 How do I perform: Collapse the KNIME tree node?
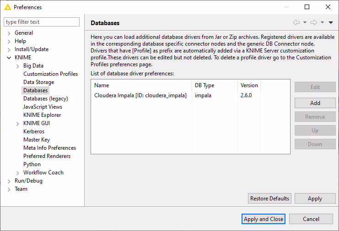[9, 58]
